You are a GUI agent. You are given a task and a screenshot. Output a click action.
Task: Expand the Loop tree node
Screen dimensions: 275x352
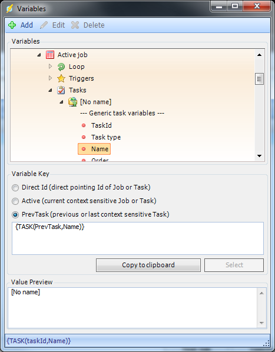(x=50, y=67)
